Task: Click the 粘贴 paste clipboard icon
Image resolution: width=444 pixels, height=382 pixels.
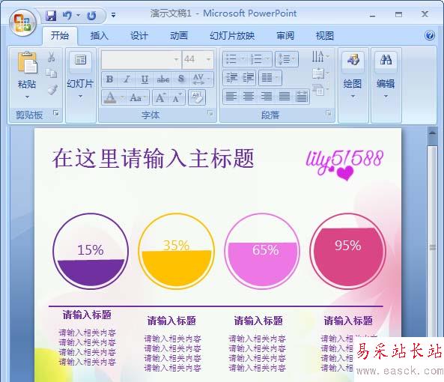Action: click(x=27, y=62)
